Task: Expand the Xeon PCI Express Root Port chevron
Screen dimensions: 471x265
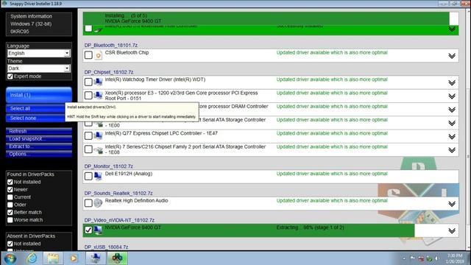Action: [452, 96]
